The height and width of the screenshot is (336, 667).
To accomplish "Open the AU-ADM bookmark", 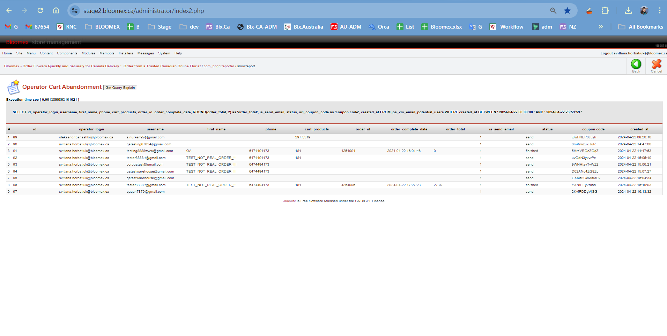I will point(346,27).
